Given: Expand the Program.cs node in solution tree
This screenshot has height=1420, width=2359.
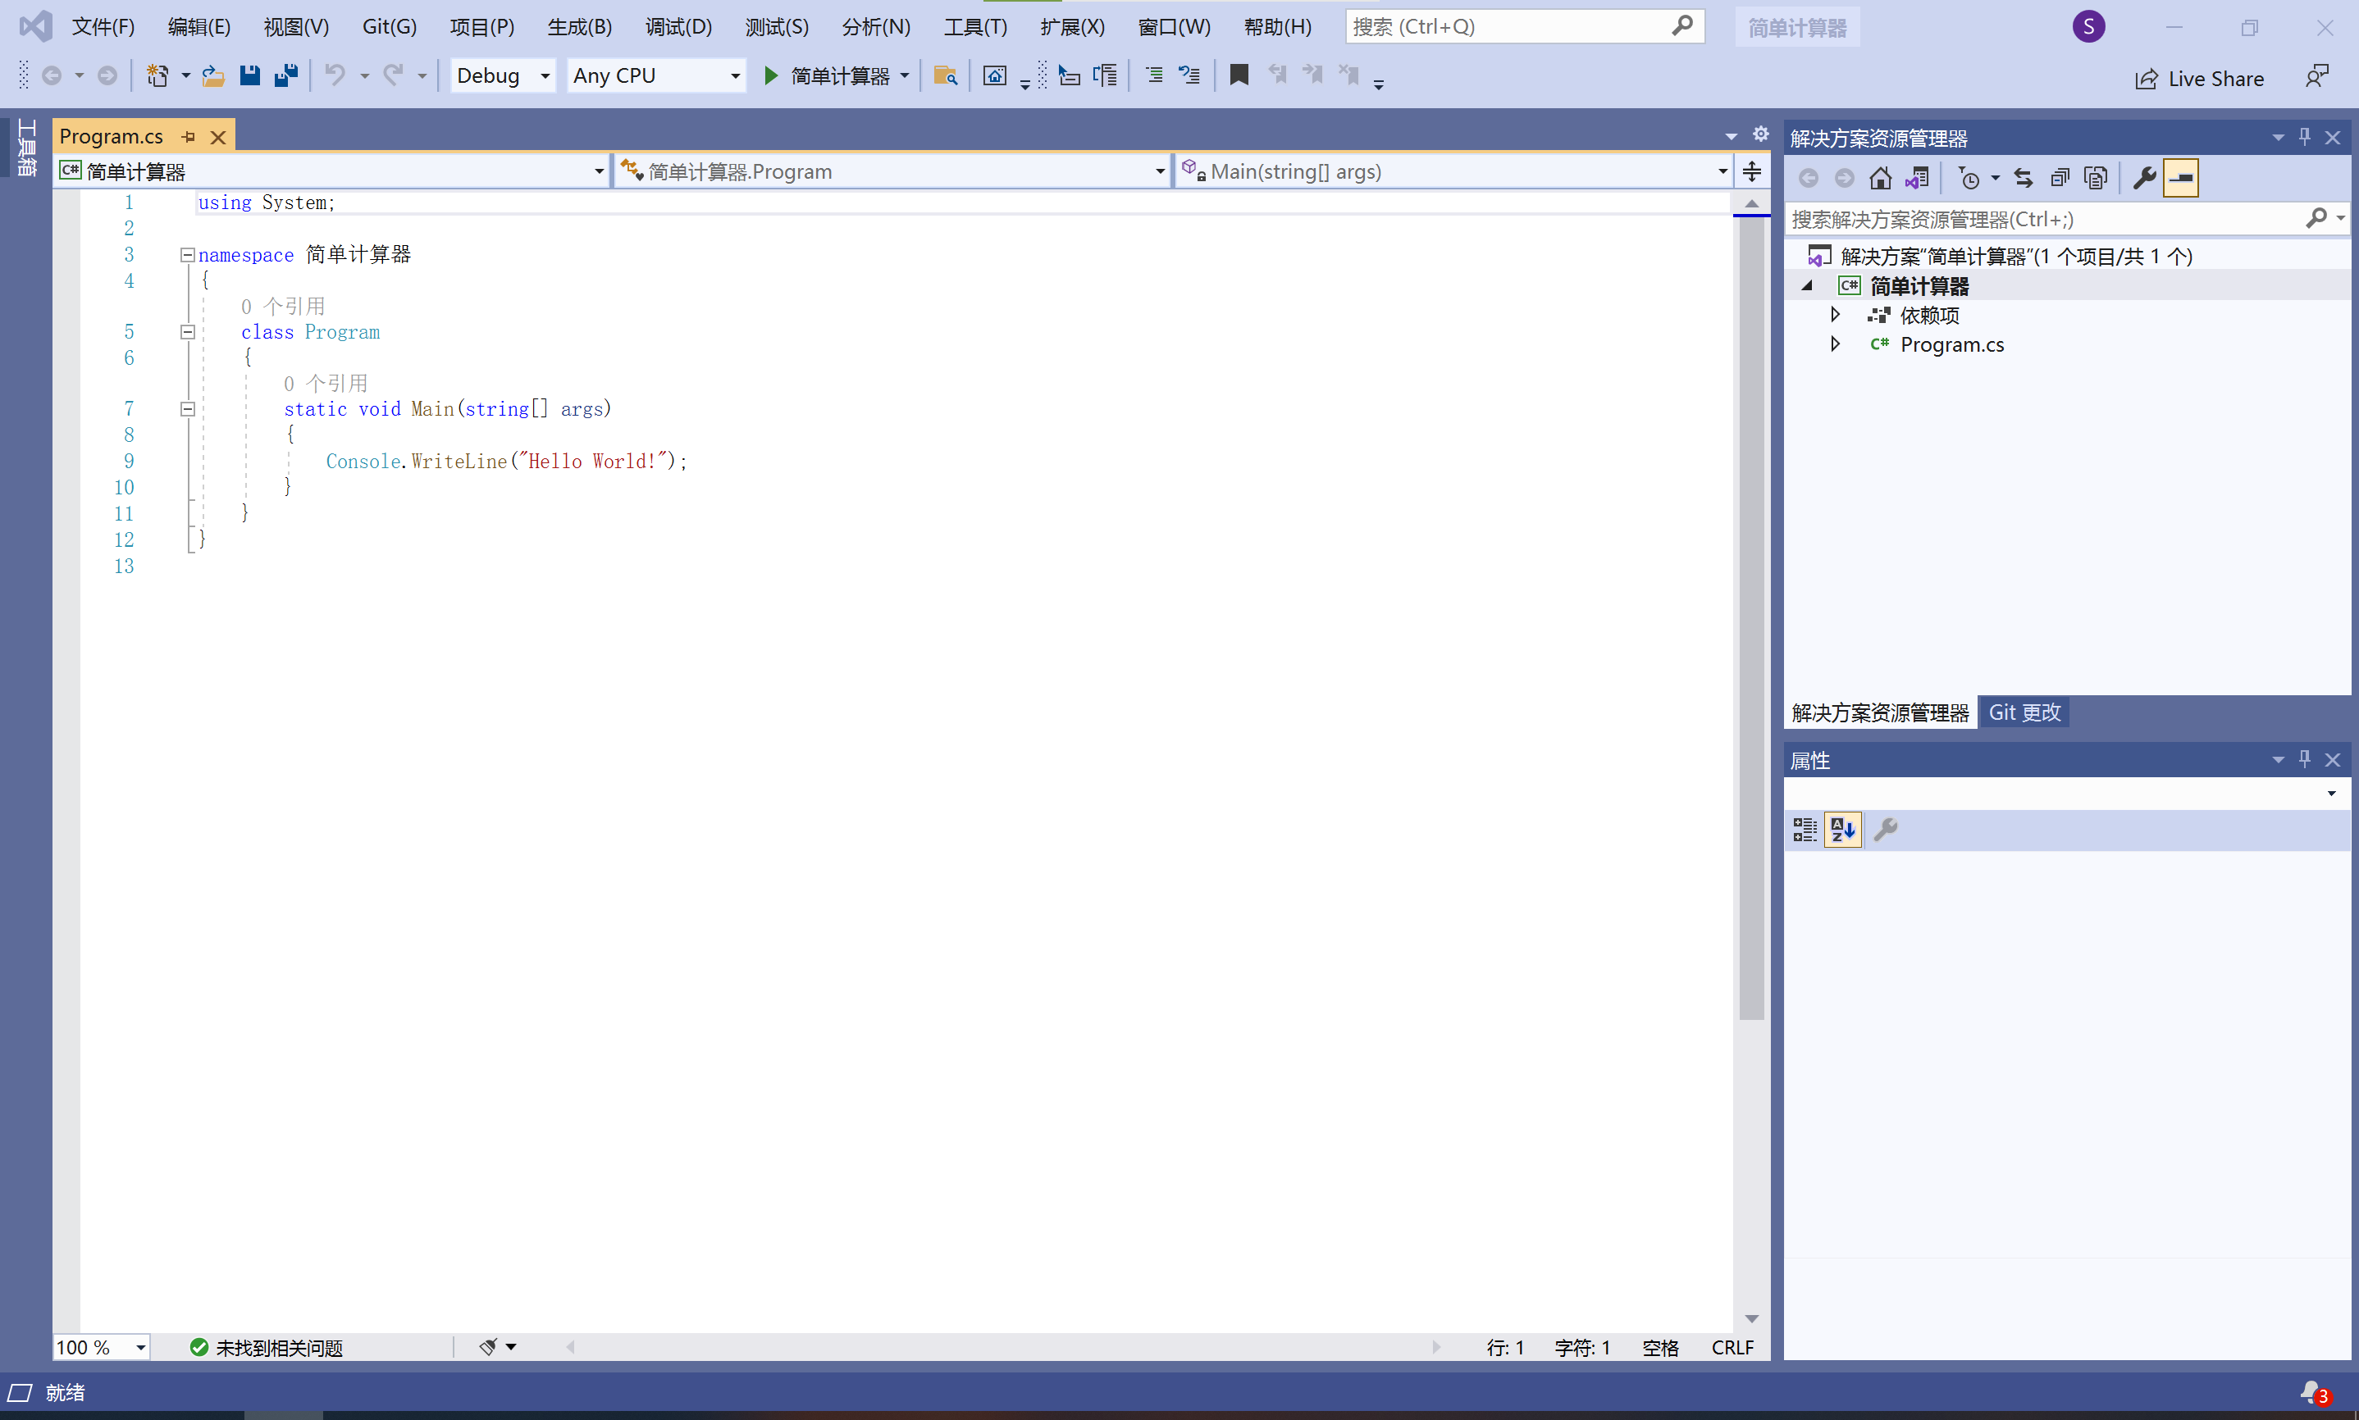Looking at the screenshot, I should click(x=1835, y=344).
